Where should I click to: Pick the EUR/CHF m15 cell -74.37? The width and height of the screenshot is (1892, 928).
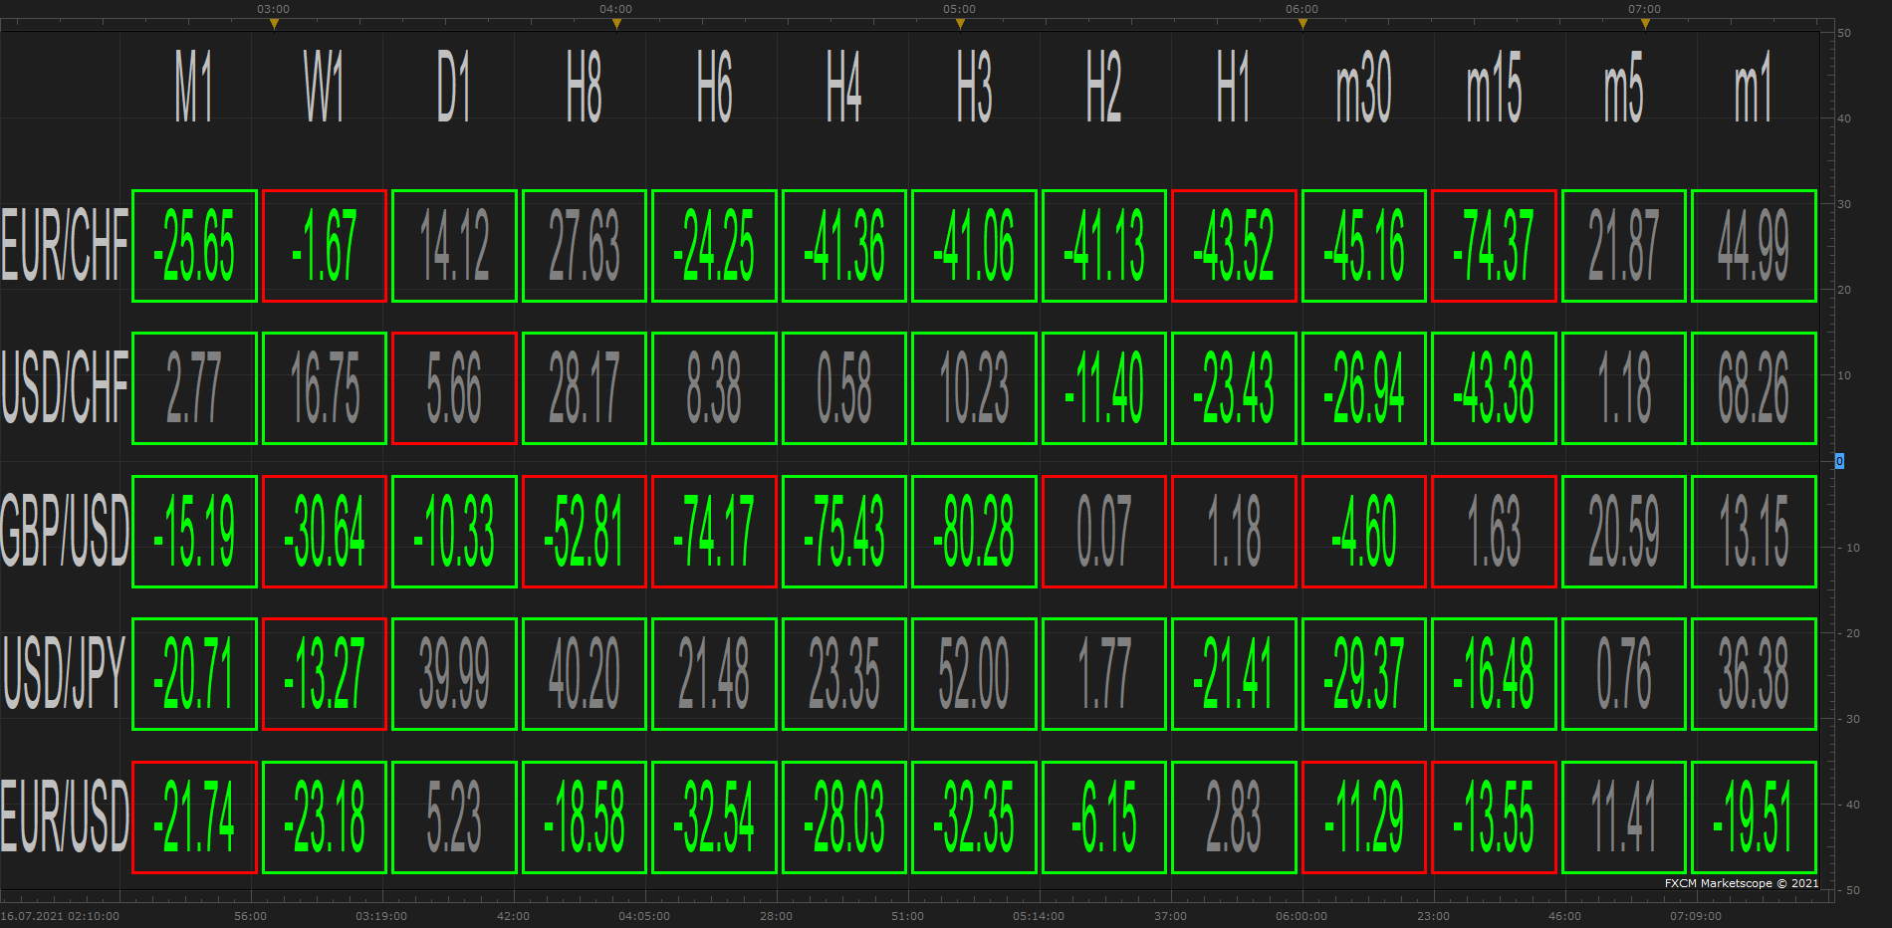[1494, 246]
